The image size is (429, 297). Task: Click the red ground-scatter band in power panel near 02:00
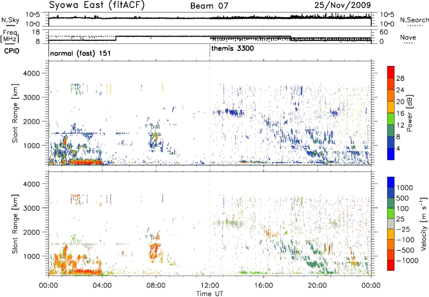[85, 162]
